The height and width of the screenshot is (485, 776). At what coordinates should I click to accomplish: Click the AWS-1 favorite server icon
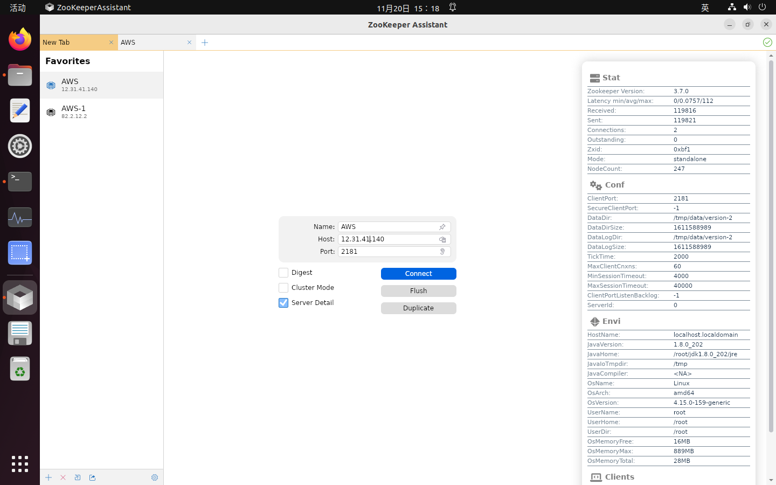coord(51,112)
